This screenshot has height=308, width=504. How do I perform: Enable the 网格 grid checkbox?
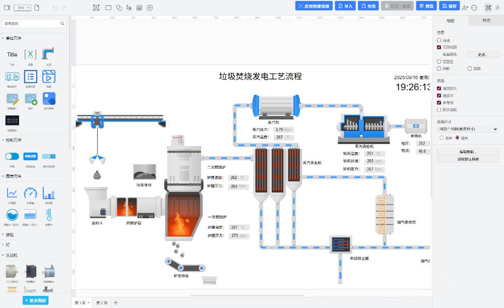point(439,40)
